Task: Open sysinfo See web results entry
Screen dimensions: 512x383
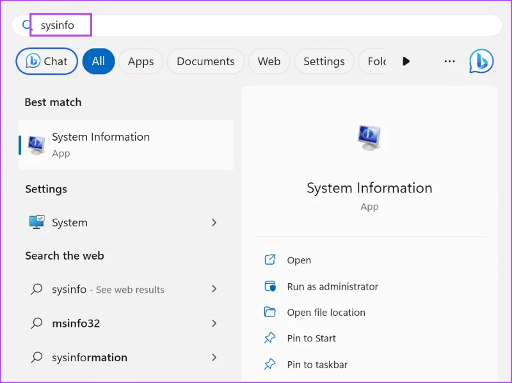Action: point(126,289)
